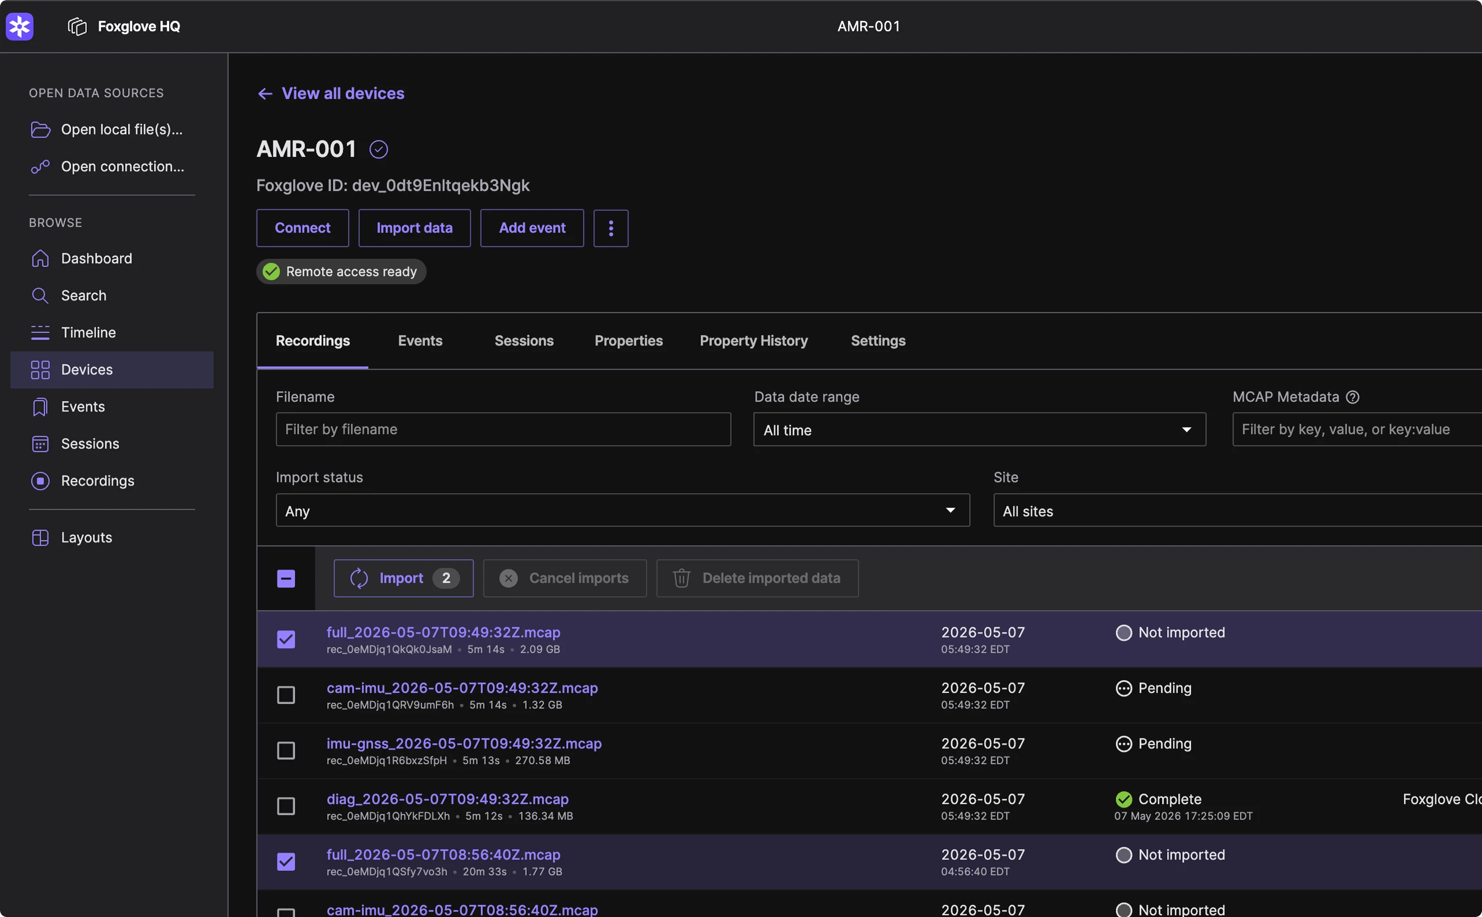Go to Dashboard in the sidebar
1482x917 pixels.
[112, 258]
